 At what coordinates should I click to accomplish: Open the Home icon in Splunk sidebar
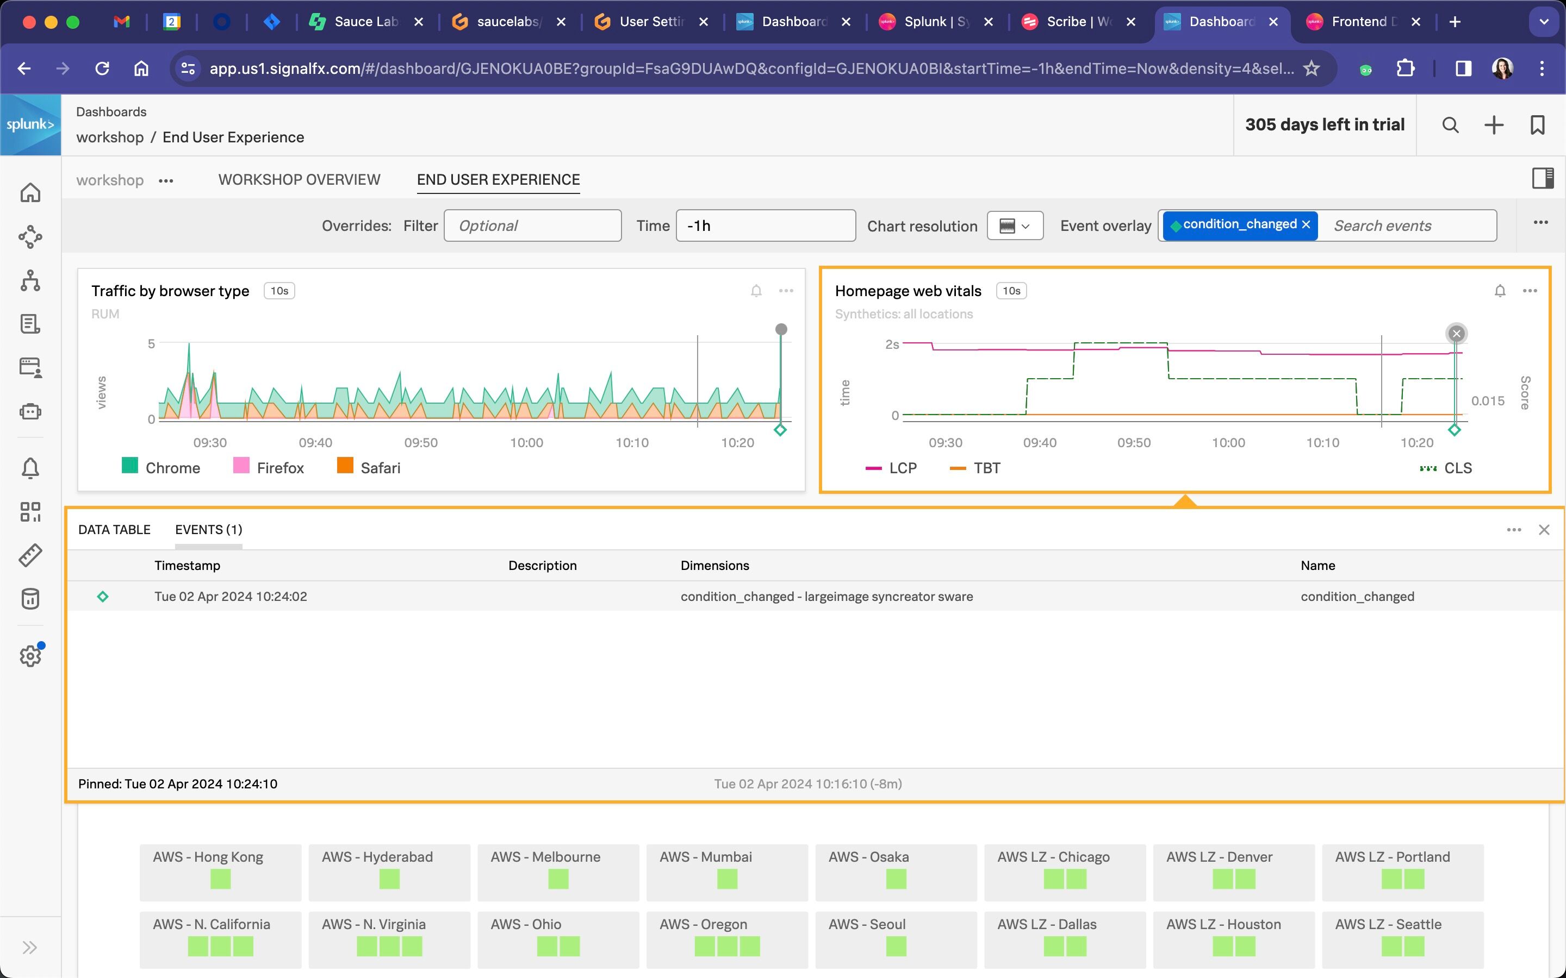tap(30, 193)
